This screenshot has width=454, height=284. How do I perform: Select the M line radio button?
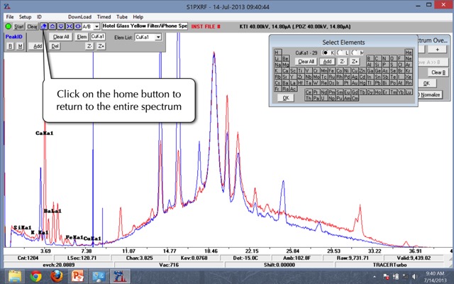[354, 53]
